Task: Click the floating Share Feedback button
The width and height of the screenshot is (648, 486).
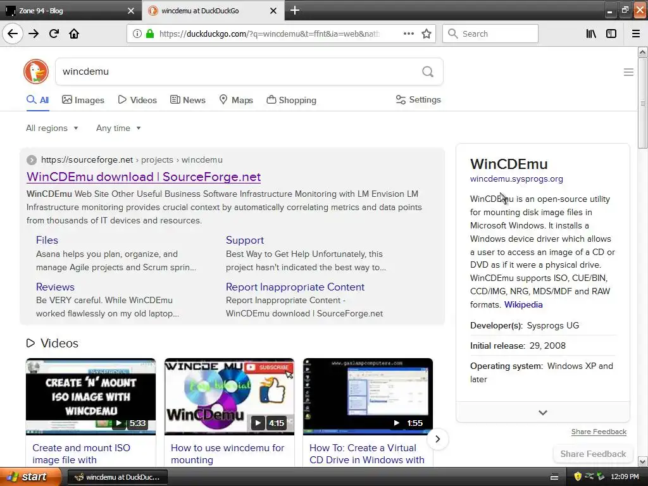Action: pyautogui.click(x=593, y=454)
